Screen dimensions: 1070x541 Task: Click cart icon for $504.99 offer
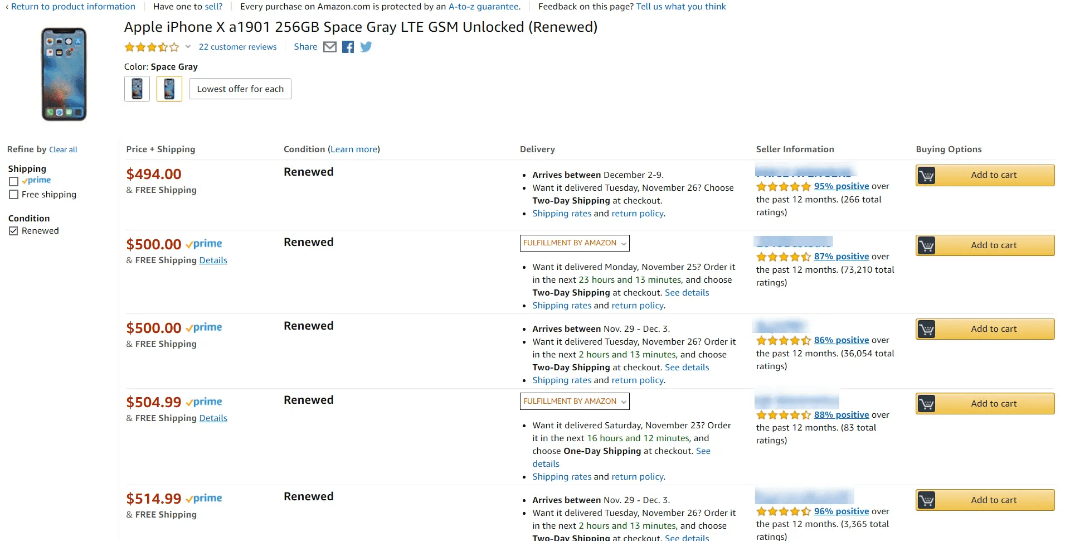point(926,404)
